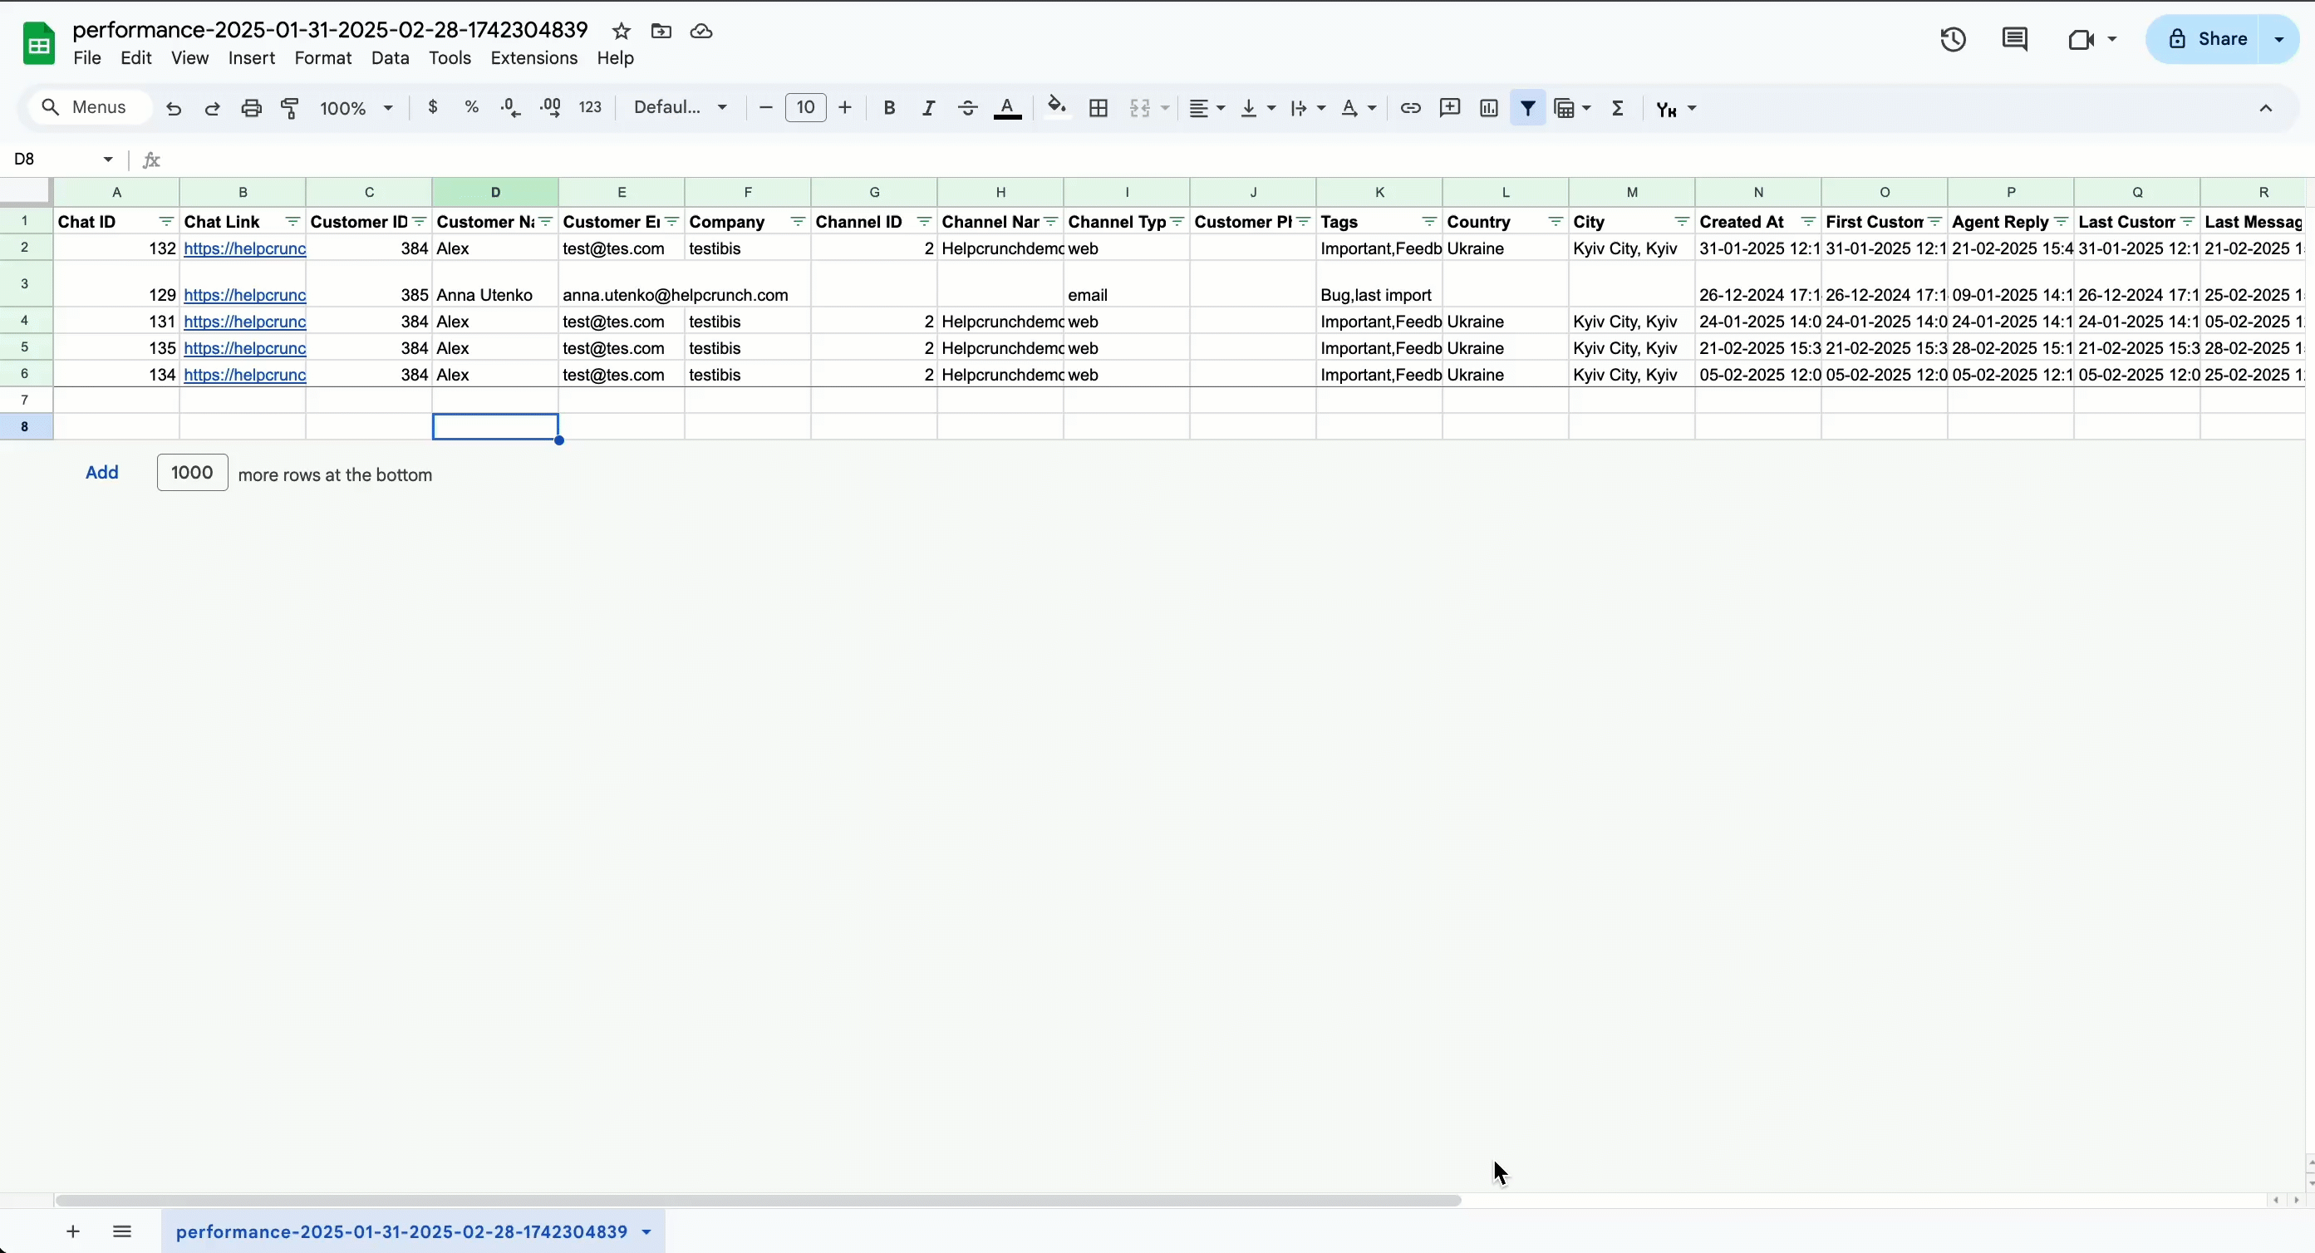Toggle strikethrough formatting
2315x1253 pixels.
(x=967, y=108)
